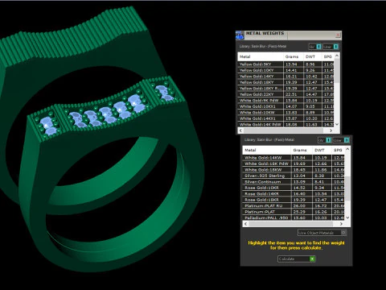The image size is (386, 290).
Task: Click the 16.26 DWT value
Action: (321, 212)
